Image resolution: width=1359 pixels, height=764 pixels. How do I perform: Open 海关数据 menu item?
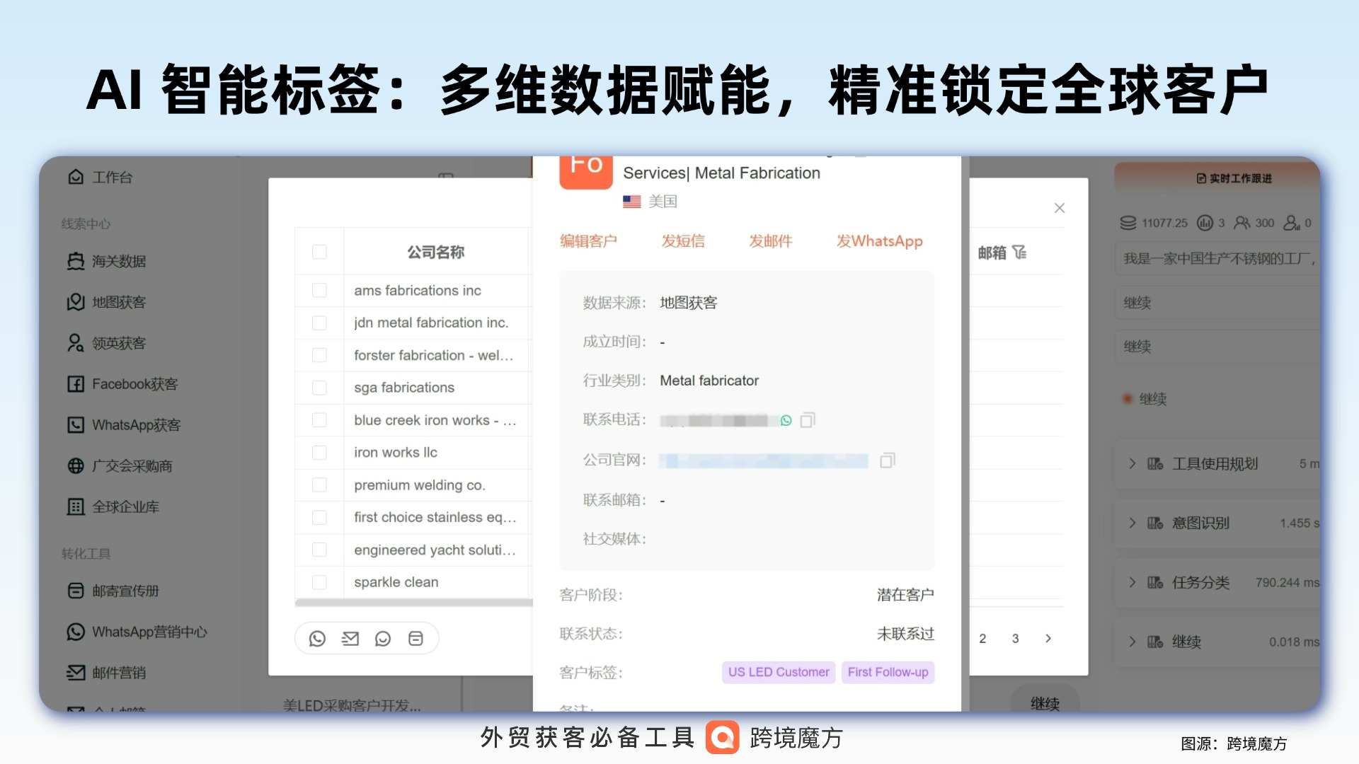tap(118, 262)
